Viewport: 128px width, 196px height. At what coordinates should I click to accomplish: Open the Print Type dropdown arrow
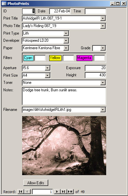(66, 33)
